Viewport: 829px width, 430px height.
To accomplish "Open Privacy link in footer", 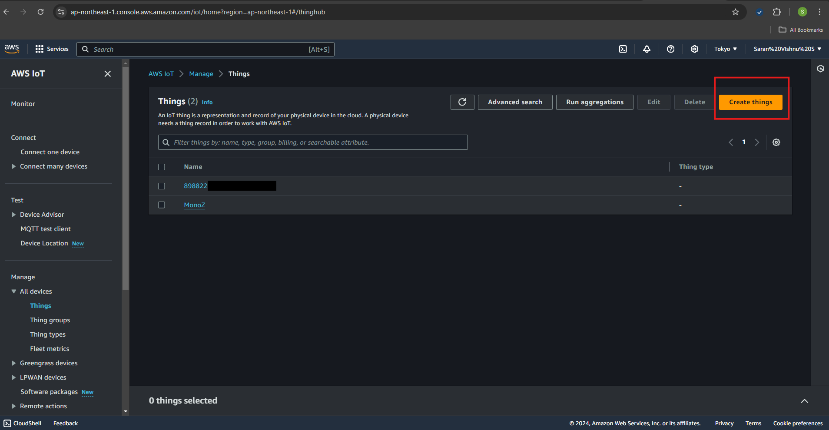I will 724,423.
